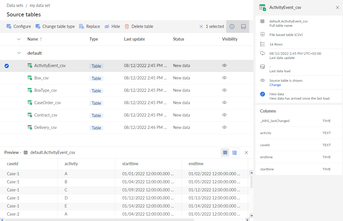Click Delete table
Image resolution: width=343 pixels, height=221 pixels.
tap(139, 26)
